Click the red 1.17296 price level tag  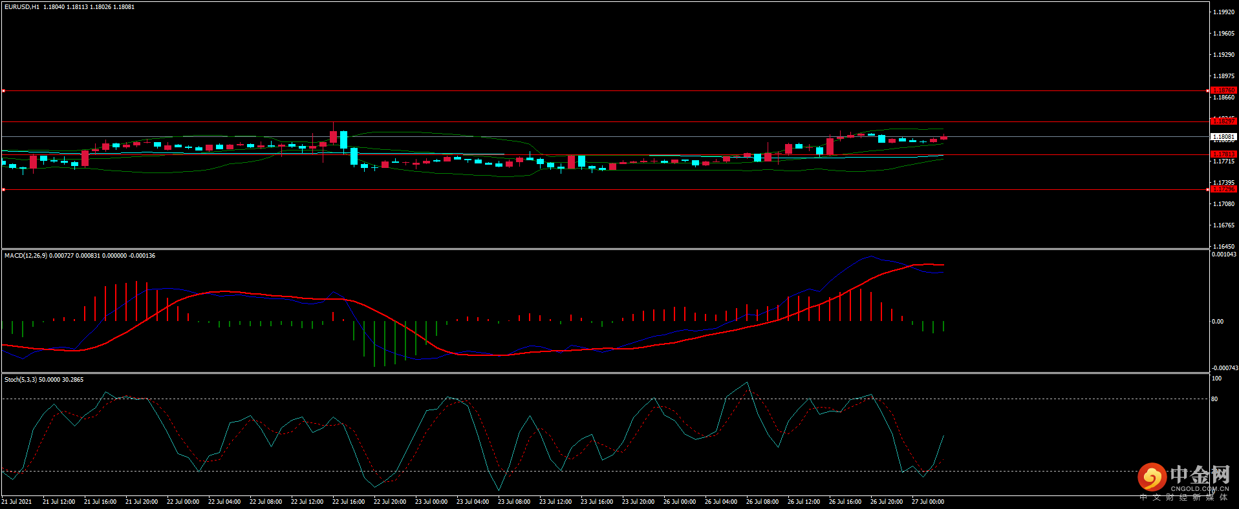tap(1223, 189)
